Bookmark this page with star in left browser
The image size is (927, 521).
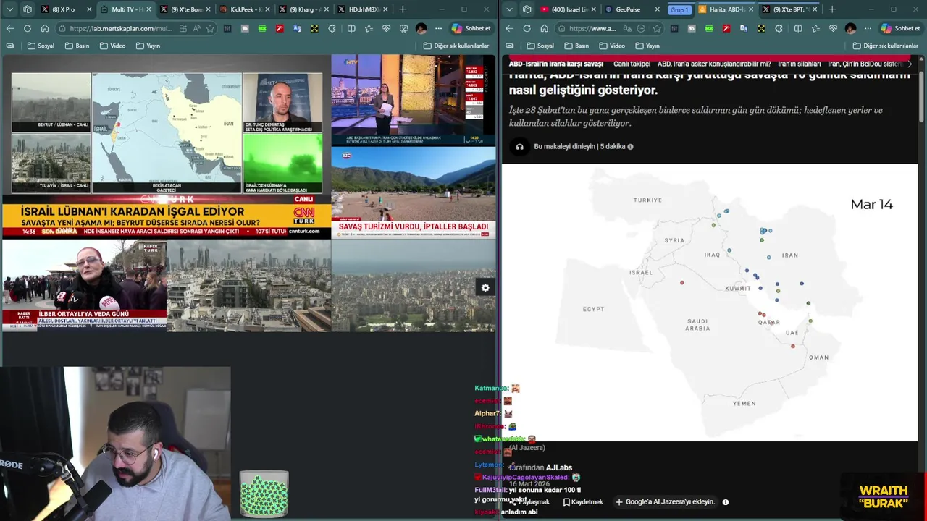[211, 28]
